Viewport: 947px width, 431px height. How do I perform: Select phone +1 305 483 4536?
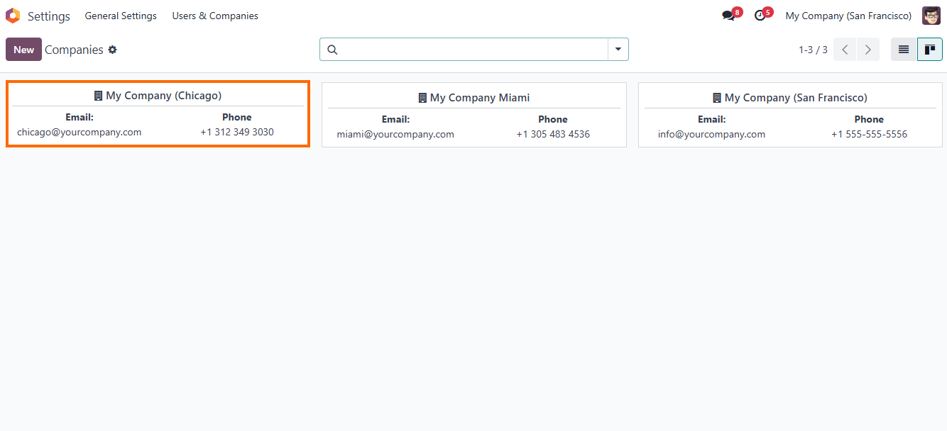coord(553,134)
